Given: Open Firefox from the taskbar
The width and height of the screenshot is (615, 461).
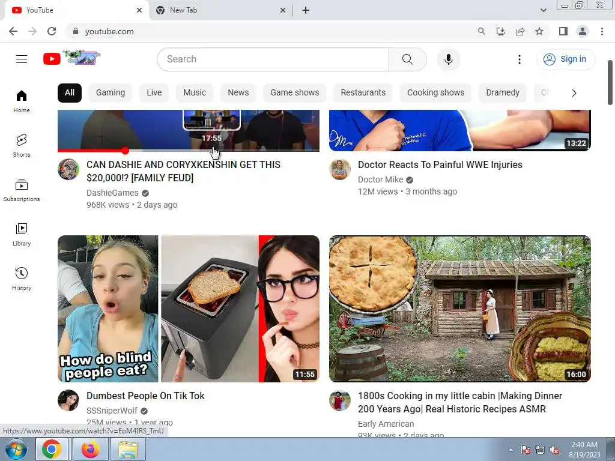Looking at the screenshot, I should (x=90, y=449).
